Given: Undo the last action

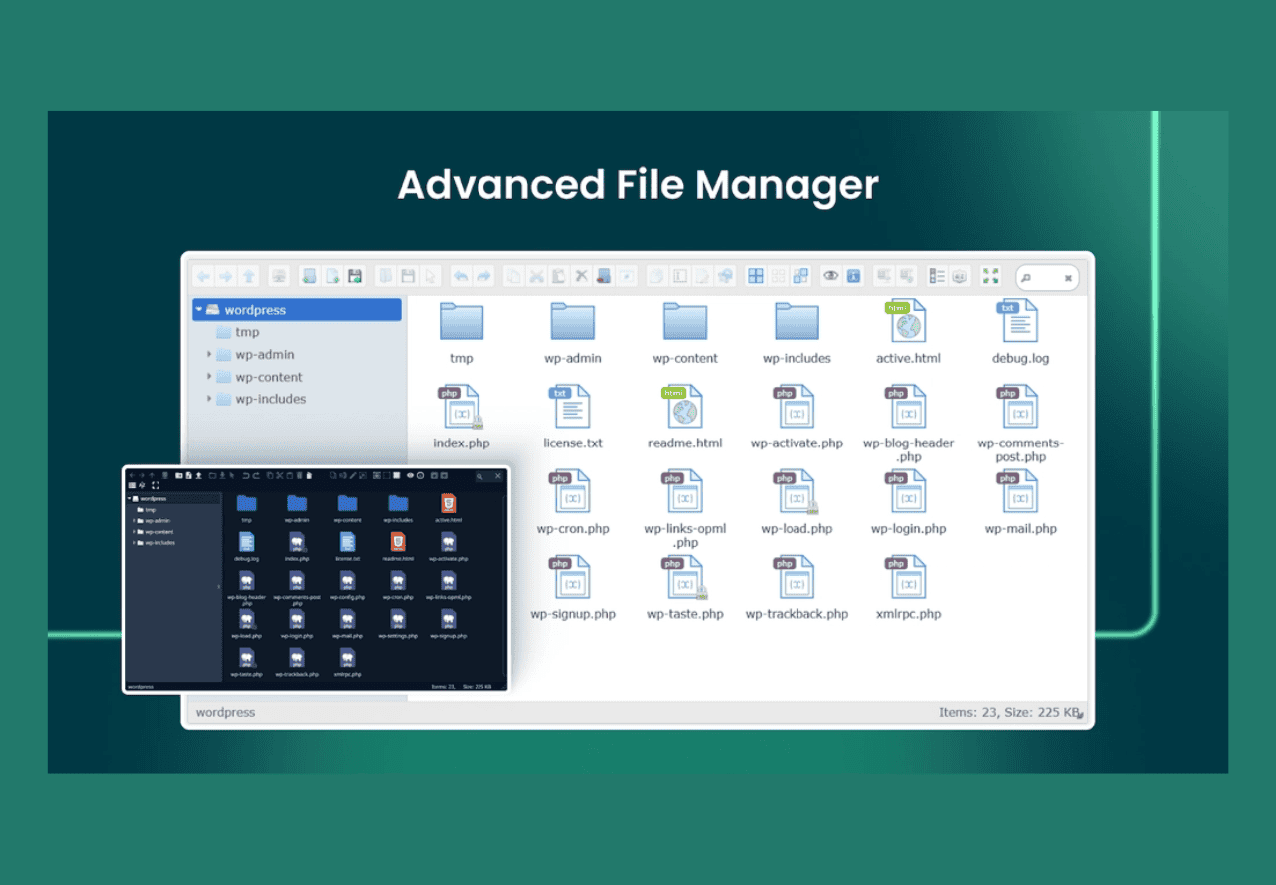Looking at the screenshot, I should pyautogui.click(x=460, y=276).
